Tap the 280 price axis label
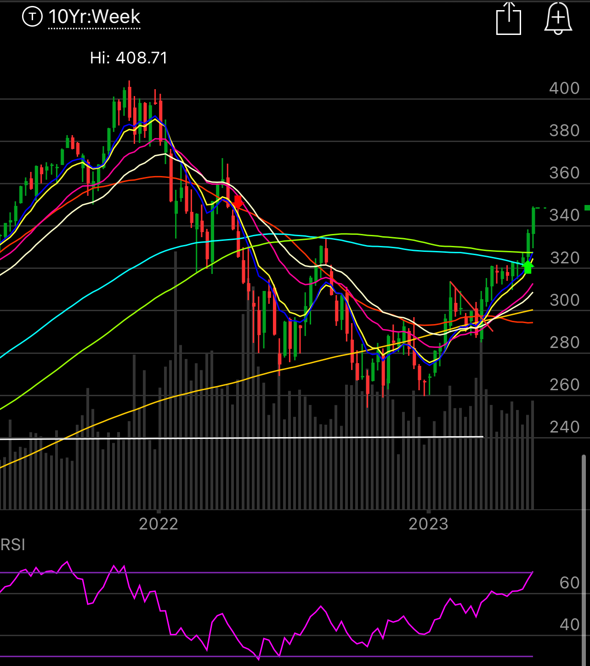 (565, 342)
